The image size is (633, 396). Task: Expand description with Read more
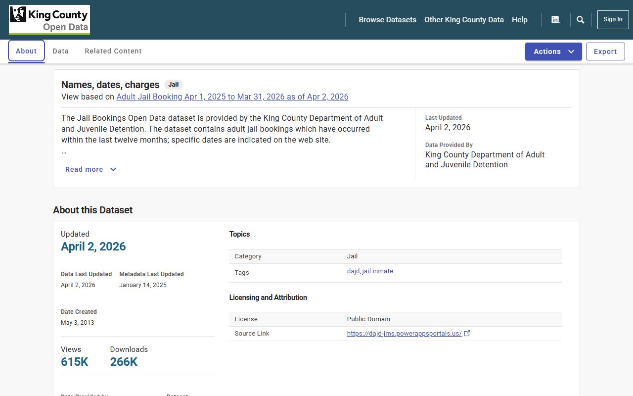(91, 169)
